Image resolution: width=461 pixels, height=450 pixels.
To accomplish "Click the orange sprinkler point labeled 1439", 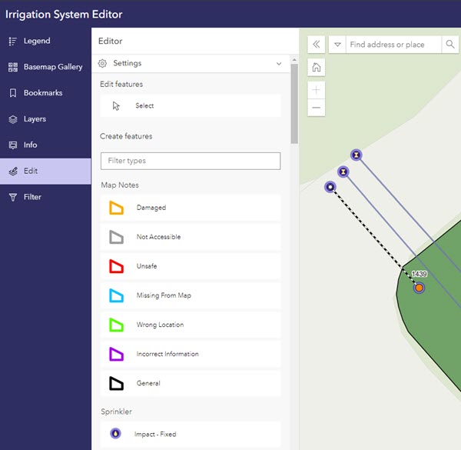I will click(x=419, y=288).
